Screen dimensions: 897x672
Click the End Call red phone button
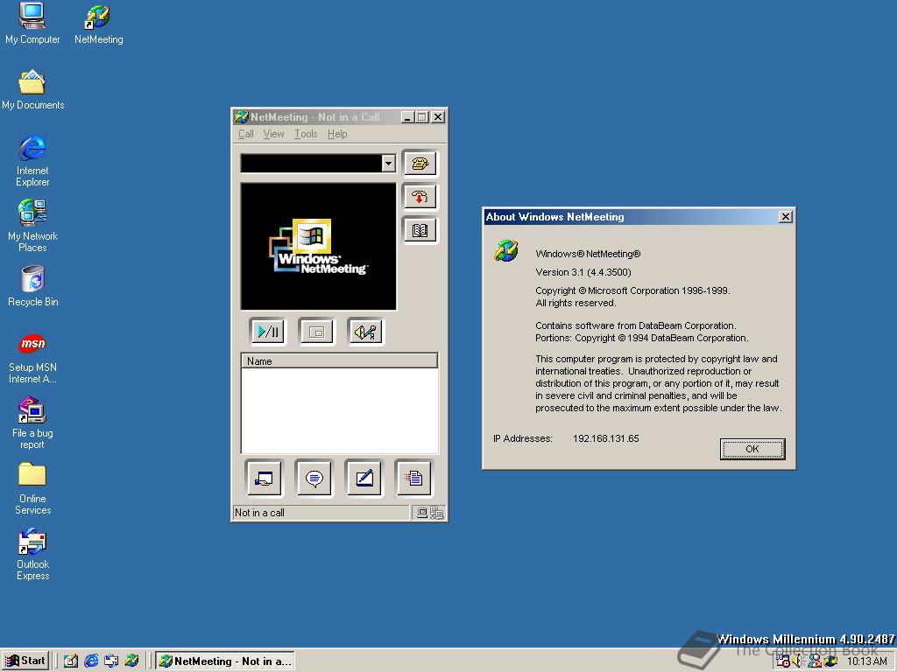click(420, 197)
